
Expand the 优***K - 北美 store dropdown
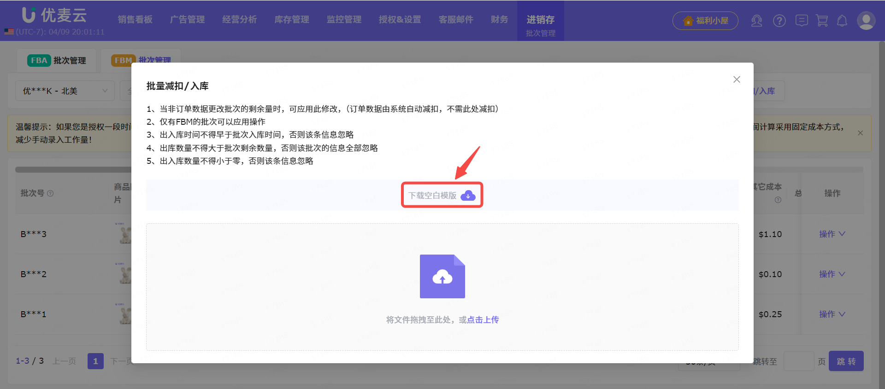point(65,91)
